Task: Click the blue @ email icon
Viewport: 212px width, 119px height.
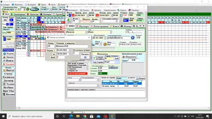Action: [x=132, y=38]
